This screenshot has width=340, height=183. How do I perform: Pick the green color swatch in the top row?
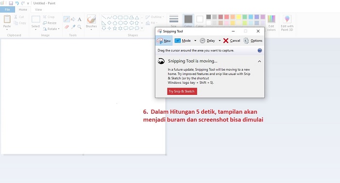coord(245,17)
